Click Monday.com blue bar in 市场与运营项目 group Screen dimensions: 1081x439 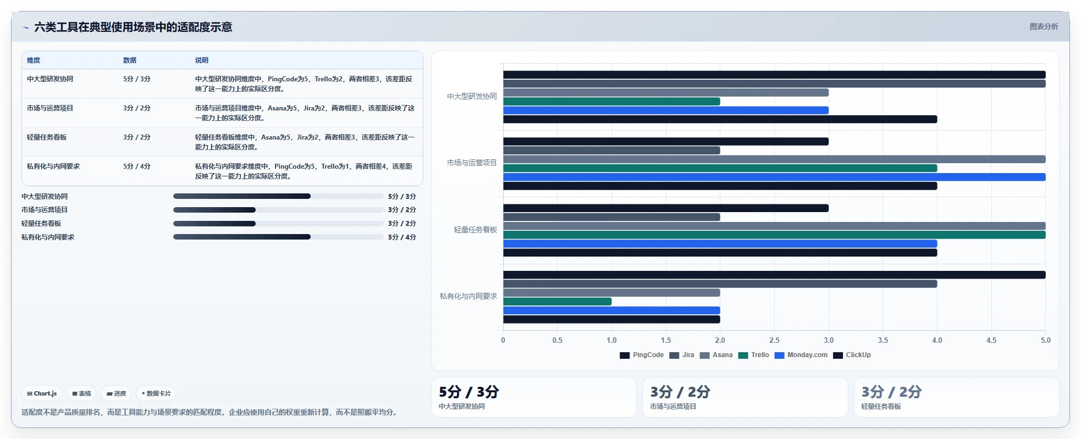774,177
